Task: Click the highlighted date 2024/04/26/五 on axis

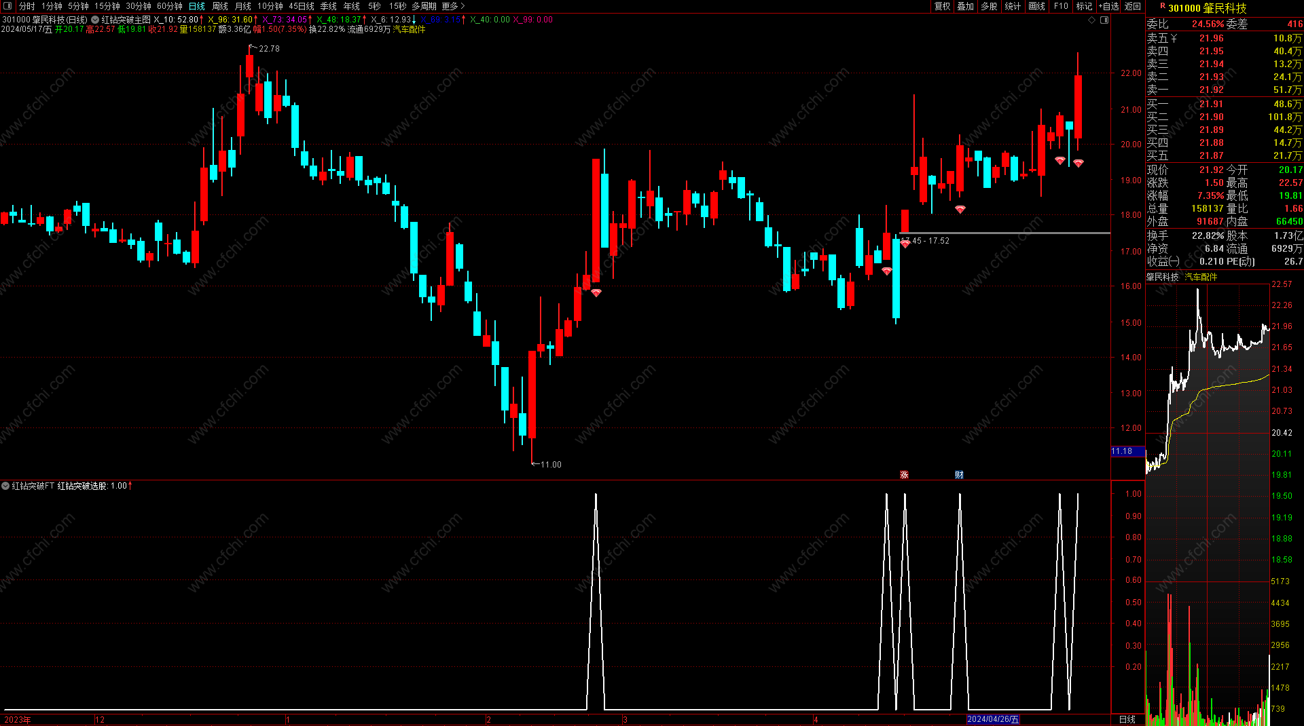Action: pyautogui.click(x=993, y=719)
